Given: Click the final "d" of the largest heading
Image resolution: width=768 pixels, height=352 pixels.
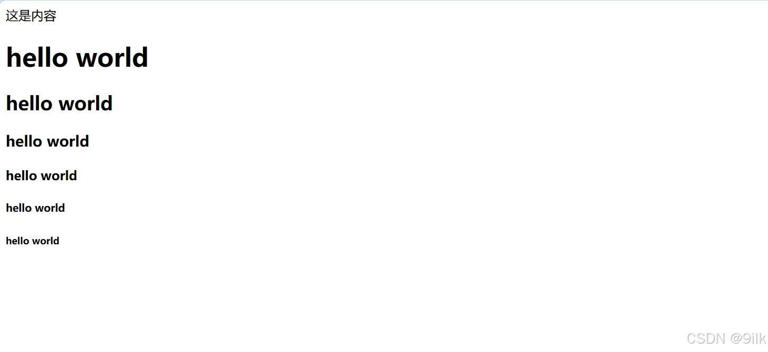Looking at the screenshot, I should 139,57.
